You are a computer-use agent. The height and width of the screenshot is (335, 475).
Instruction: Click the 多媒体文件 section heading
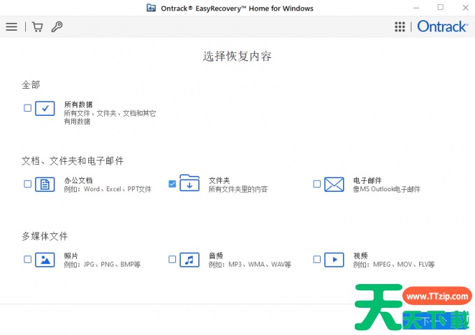pyautogui.click(x=45, y=236)
